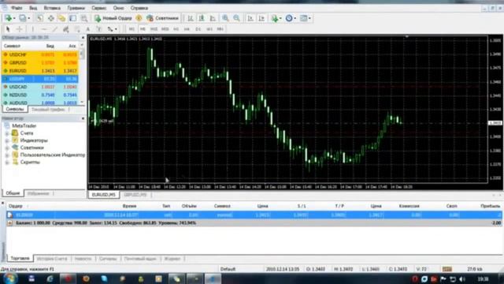Open the Файл menu

[x=17, y=8]
